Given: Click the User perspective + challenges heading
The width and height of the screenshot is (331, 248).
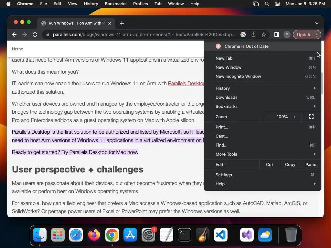Looking at the screenshot, I should click(x=78, y=169).
